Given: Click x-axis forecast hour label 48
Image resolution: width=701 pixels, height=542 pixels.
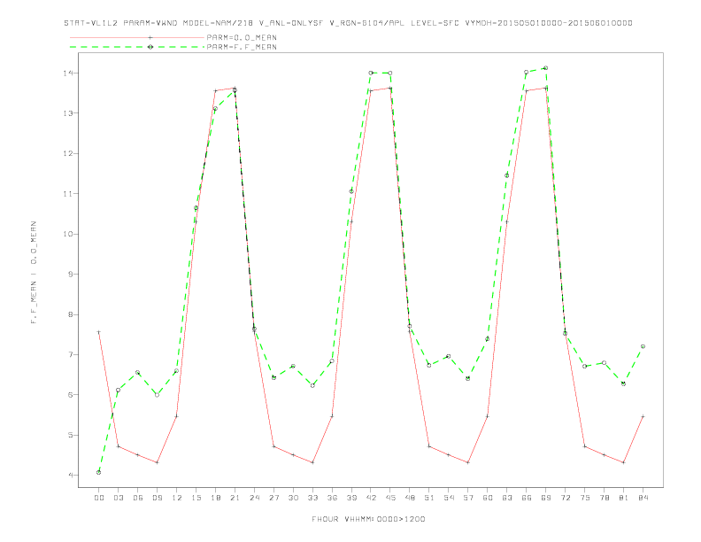Looking at the screenshot, I should [x=410, y=498].
